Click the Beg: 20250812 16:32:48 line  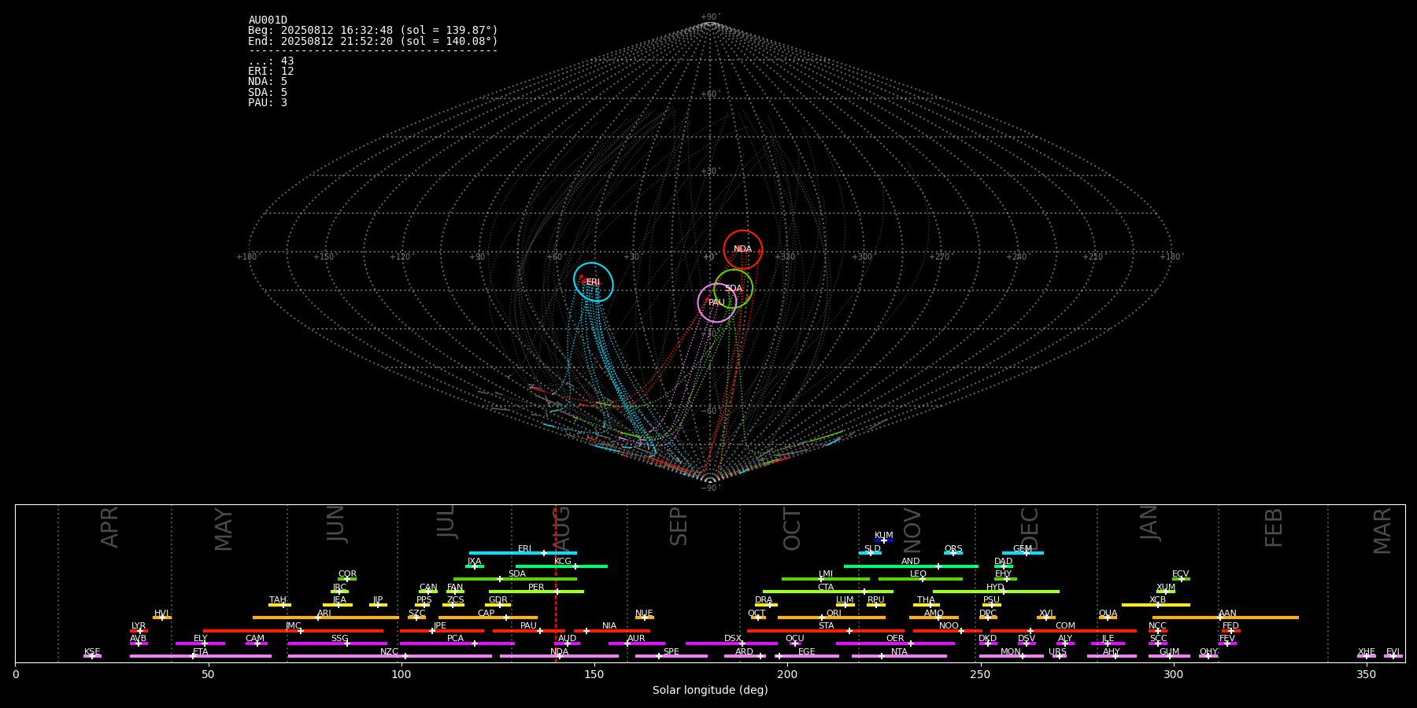(373, 31)
